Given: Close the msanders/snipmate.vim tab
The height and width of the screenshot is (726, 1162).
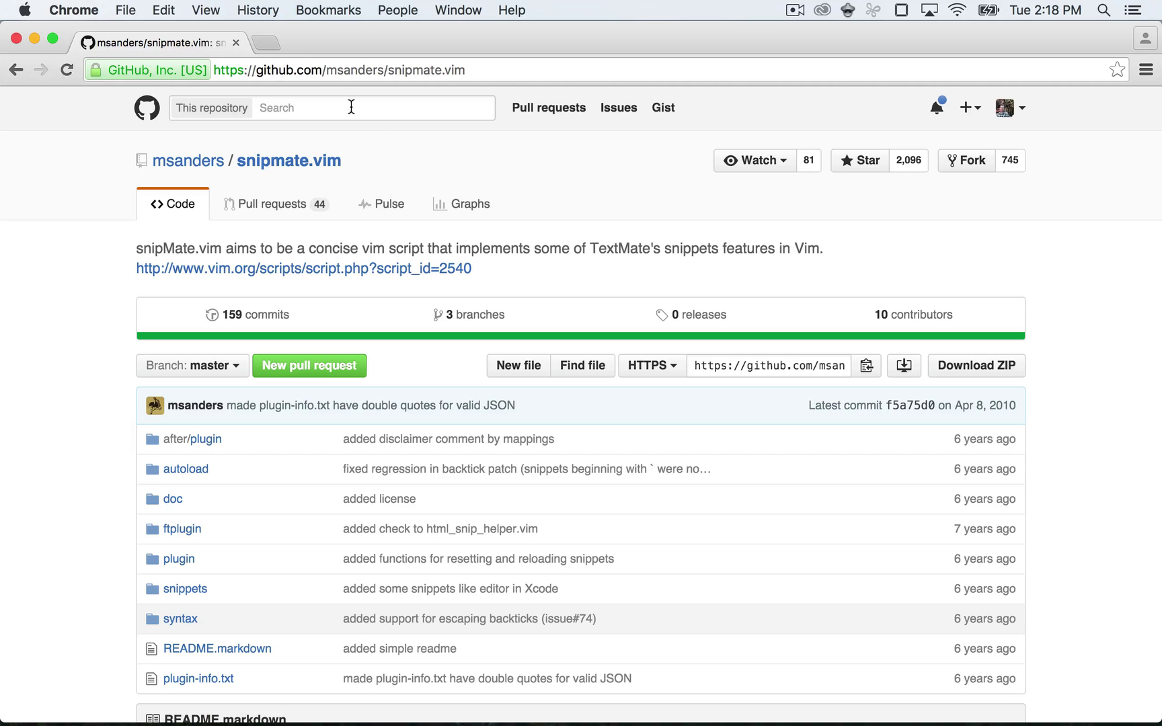Looking at the screenshot, I should pos(235,42).
